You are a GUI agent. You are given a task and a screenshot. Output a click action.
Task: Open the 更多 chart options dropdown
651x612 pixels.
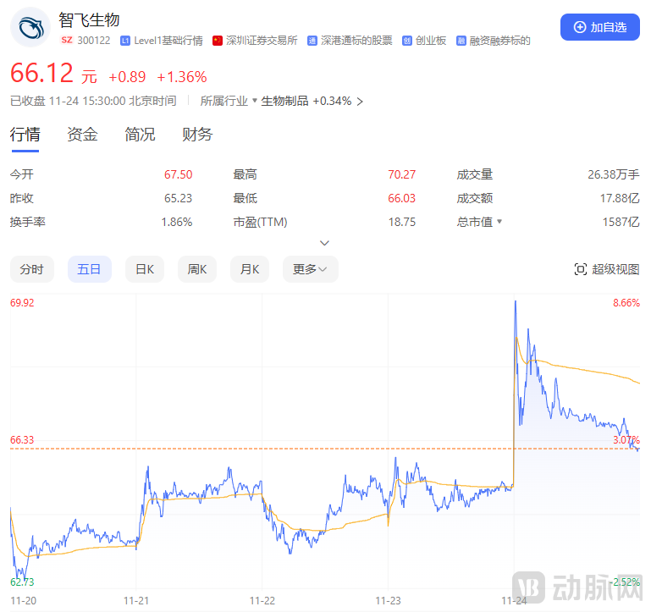click(310, 269)
